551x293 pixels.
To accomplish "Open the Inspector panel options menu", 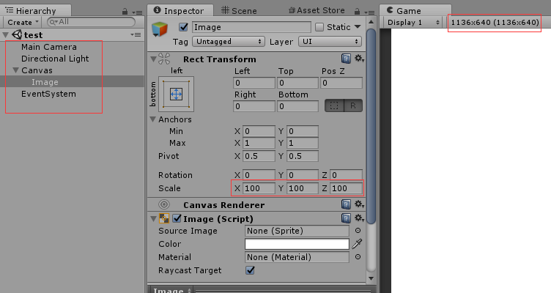I will (x=369, y=12).
